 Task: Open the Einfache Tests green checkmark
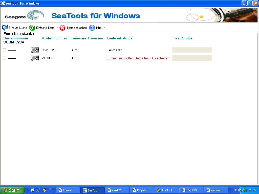coord(32,28)
